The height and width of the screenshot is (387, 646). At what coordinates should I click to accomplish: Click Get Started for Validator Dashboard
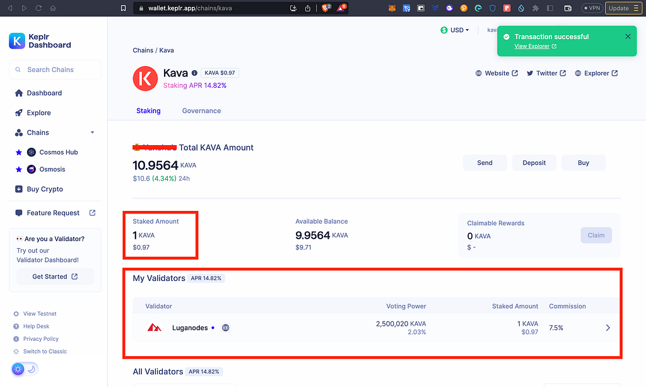pyautogui.click(x=55, y=277)
